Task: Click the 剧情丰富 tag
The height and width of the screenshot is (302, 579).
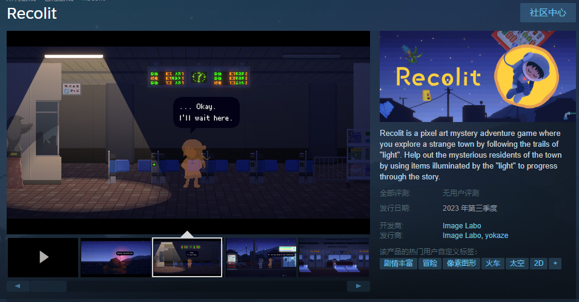Action: point(398,263)
